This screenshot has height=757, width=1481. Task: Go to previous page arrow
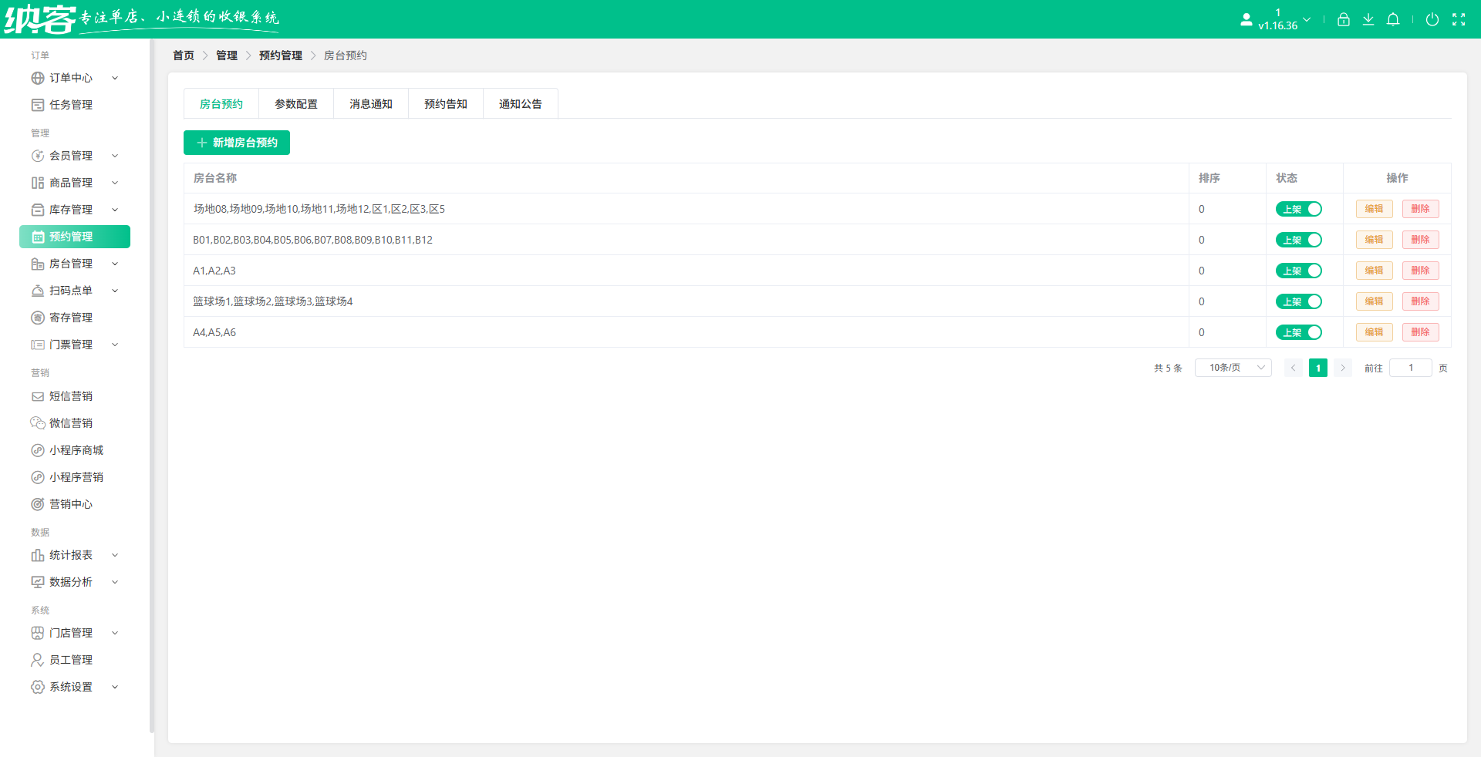(1294, 368)
